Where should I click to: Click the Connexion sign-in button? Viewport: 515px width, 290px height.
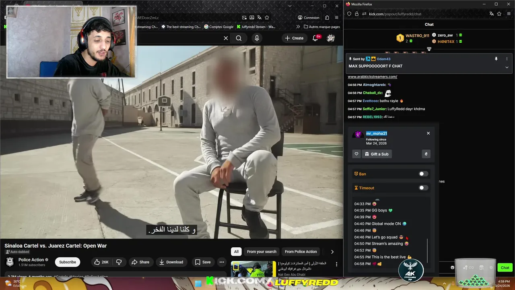(309, 18)
